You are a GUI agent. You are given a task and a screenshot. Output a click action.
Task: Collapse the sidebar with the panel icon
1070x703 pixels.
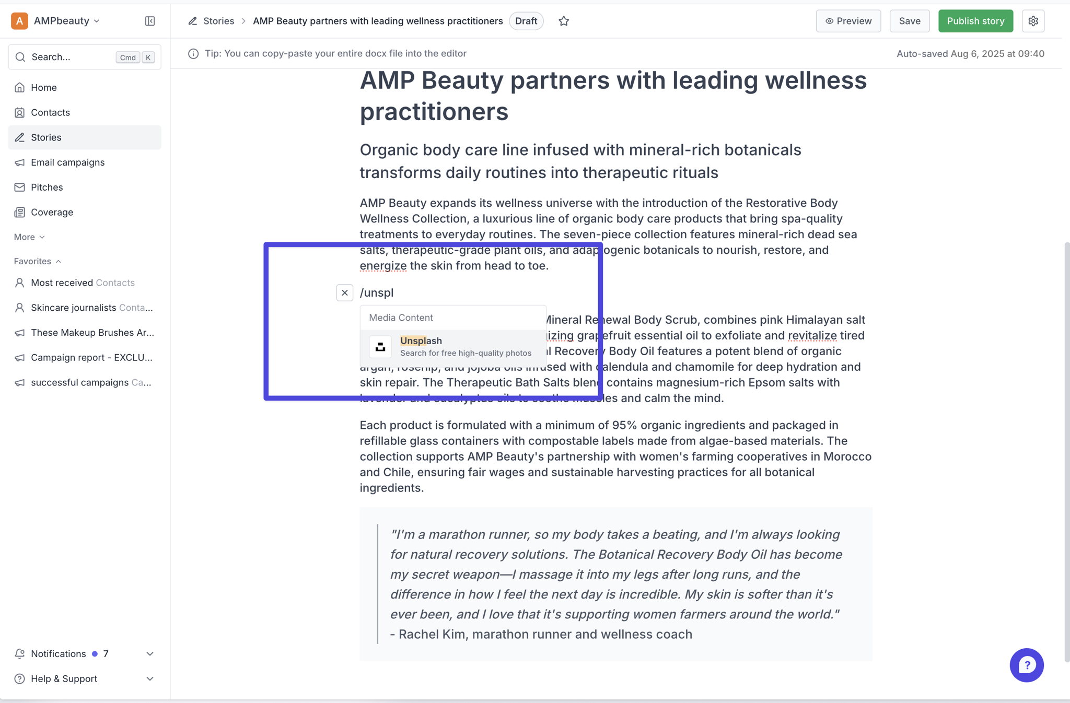pyautogui.click(x=150, y=21)
